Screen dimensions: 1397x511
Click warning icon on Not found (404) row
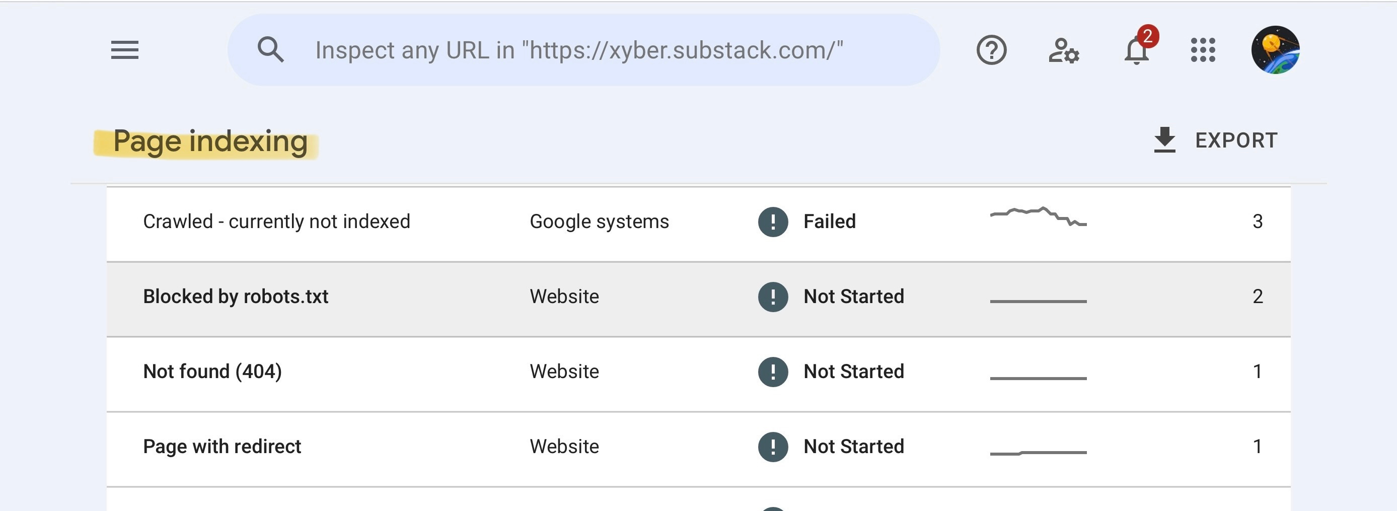(773, 372)
